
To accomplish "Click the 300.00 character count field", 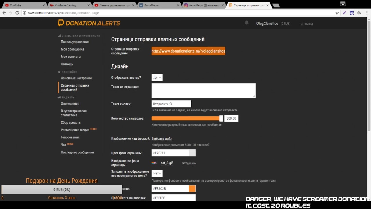I will point(231,118).
